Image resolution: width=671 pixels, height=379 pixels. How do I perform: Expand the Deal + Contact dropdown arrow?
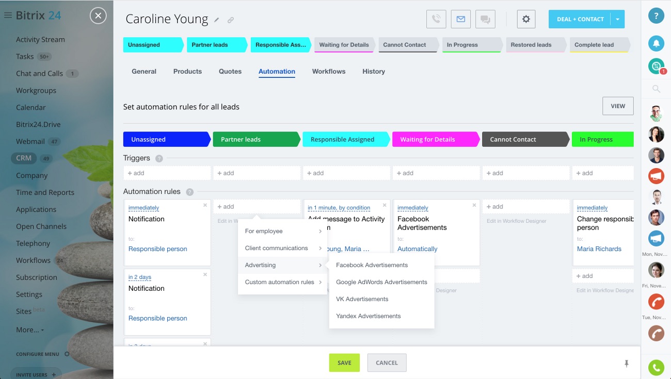point(617,19)
